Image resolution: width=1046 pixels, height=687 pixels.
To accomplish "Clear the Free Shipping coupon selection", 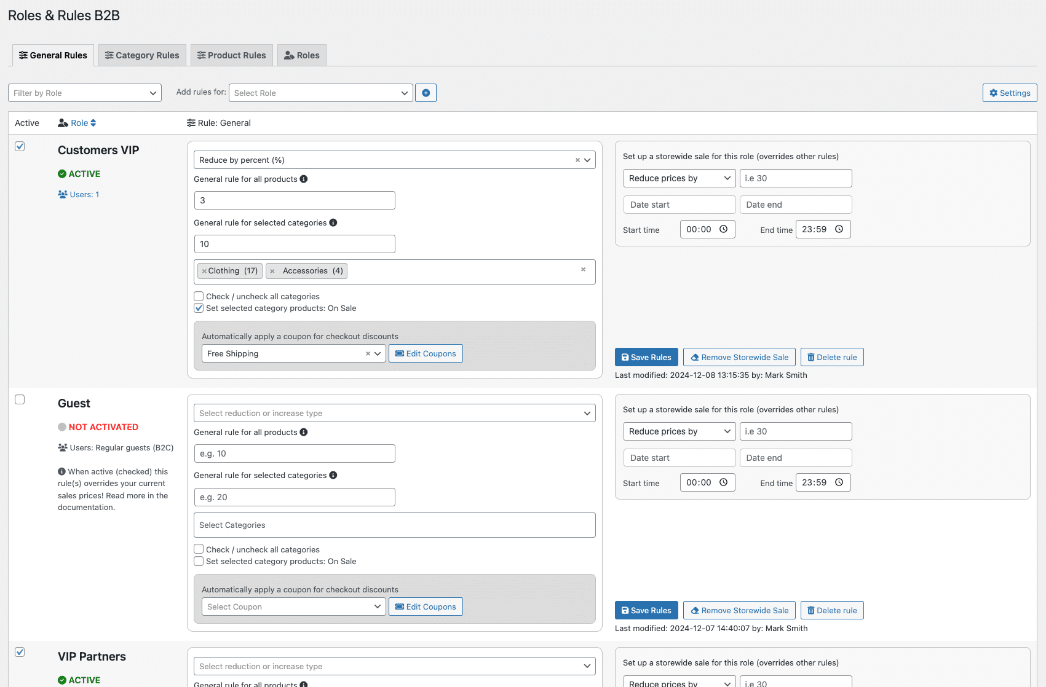I will (368, 353).
